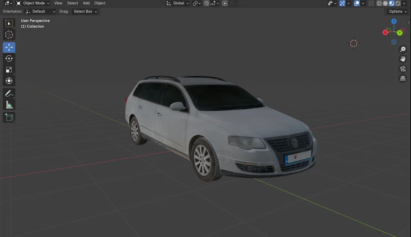Zoom the view using the magnifier icon

tap(403, 49)
